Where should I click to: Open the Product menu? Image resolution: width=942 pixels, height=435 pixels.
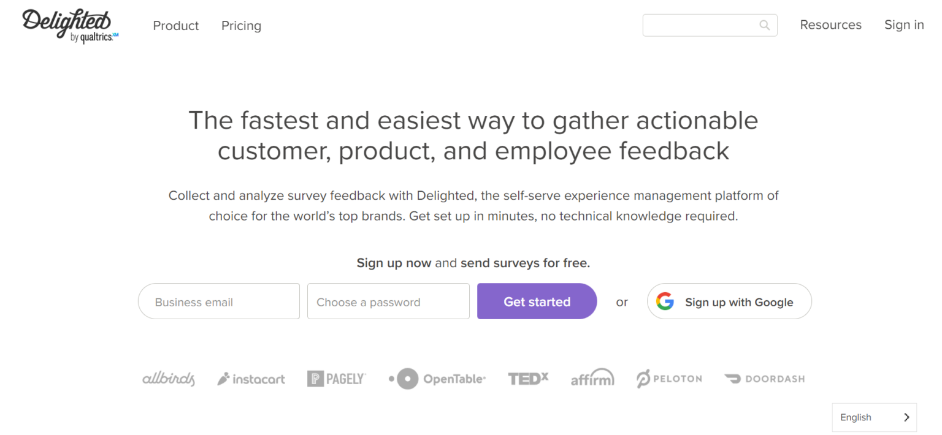pyautogui.click(x=175, y=26)
